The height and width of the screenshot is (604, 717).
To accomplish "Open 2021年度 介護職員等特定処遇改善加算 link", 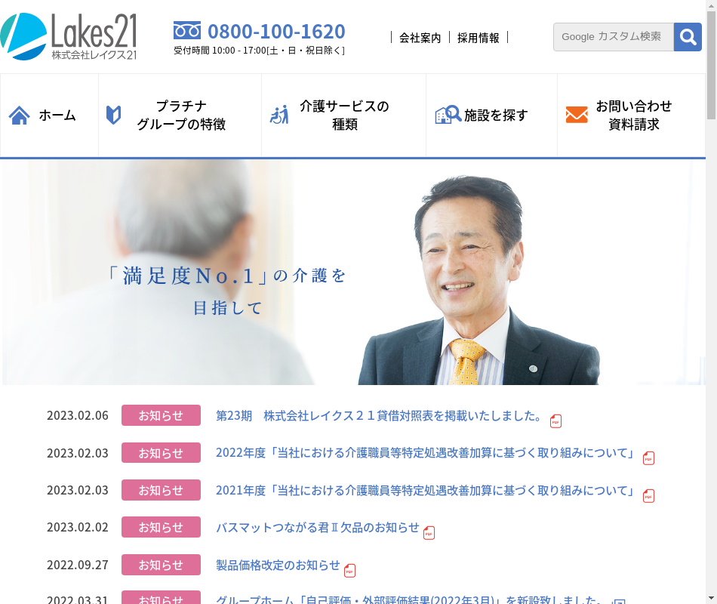I will click(x=425, y=491).
